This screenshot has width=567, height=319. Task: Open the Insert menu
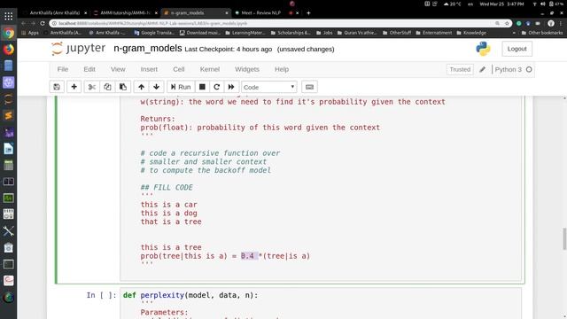(x=149, y=69)
